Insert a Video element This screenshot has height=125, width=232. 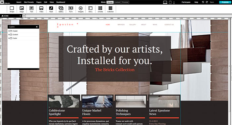(41, 9)
